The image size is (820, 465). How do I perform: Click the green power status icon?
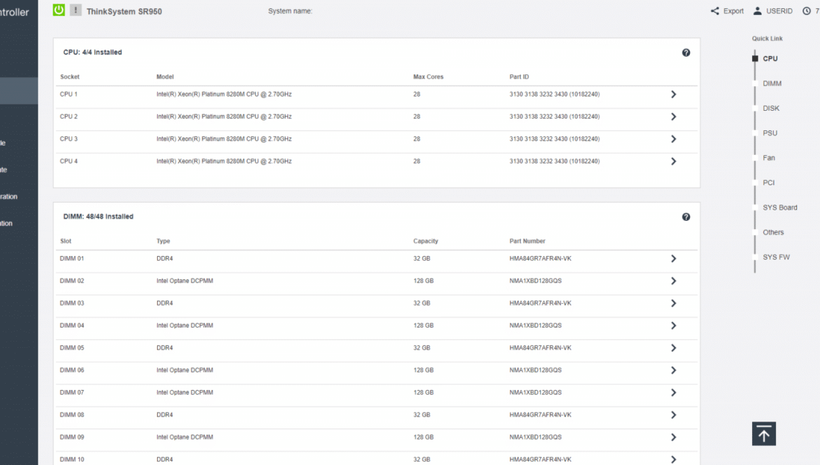[x=59, y=10]
